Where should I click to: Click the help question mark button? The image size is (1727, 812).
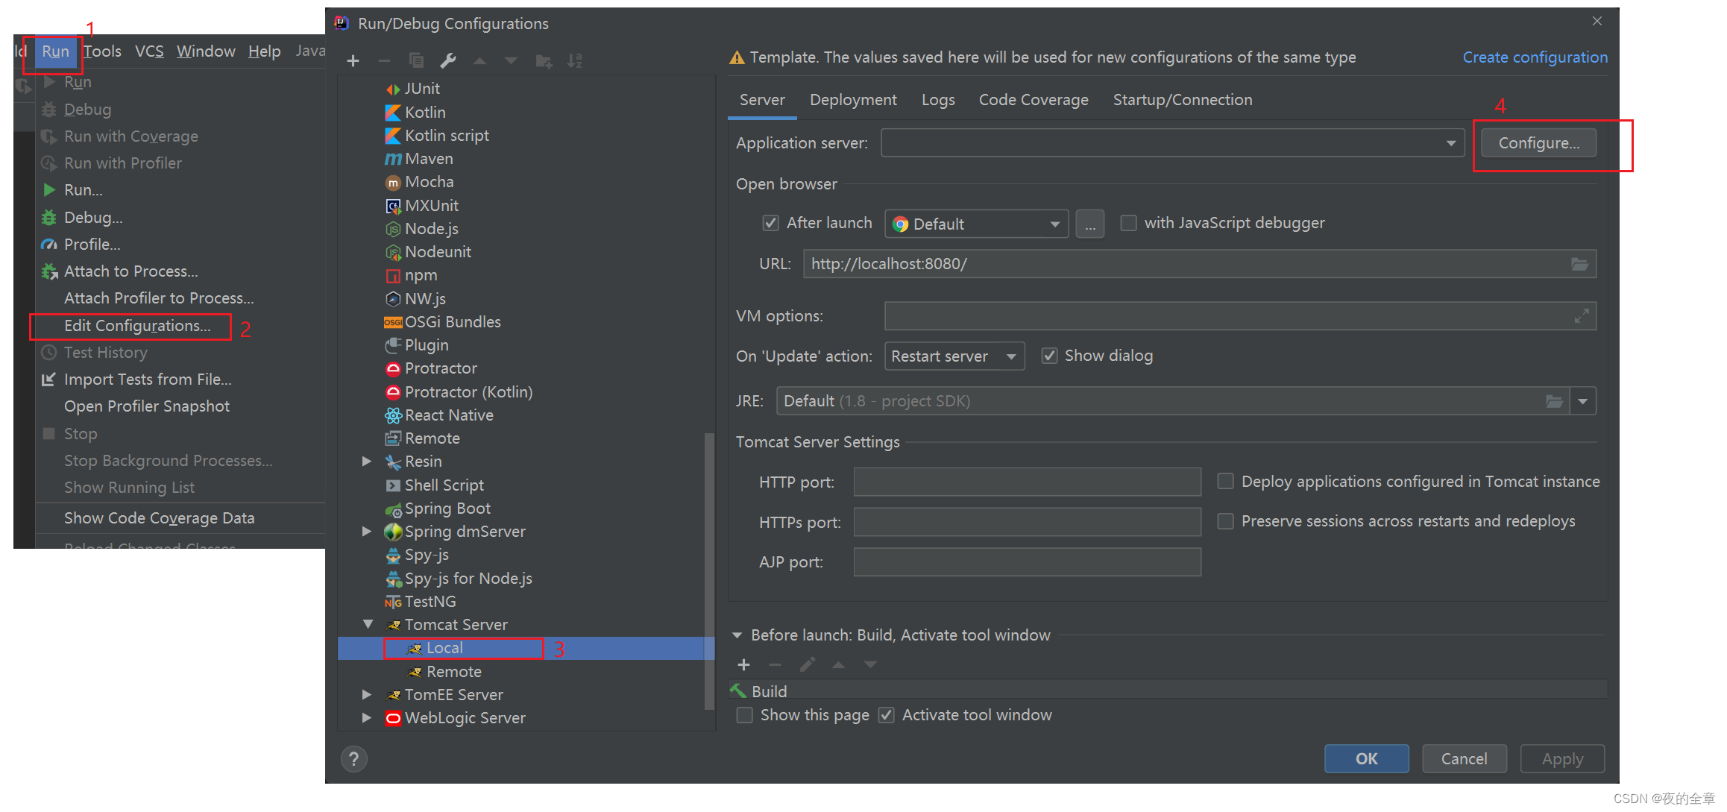point(353,759)
